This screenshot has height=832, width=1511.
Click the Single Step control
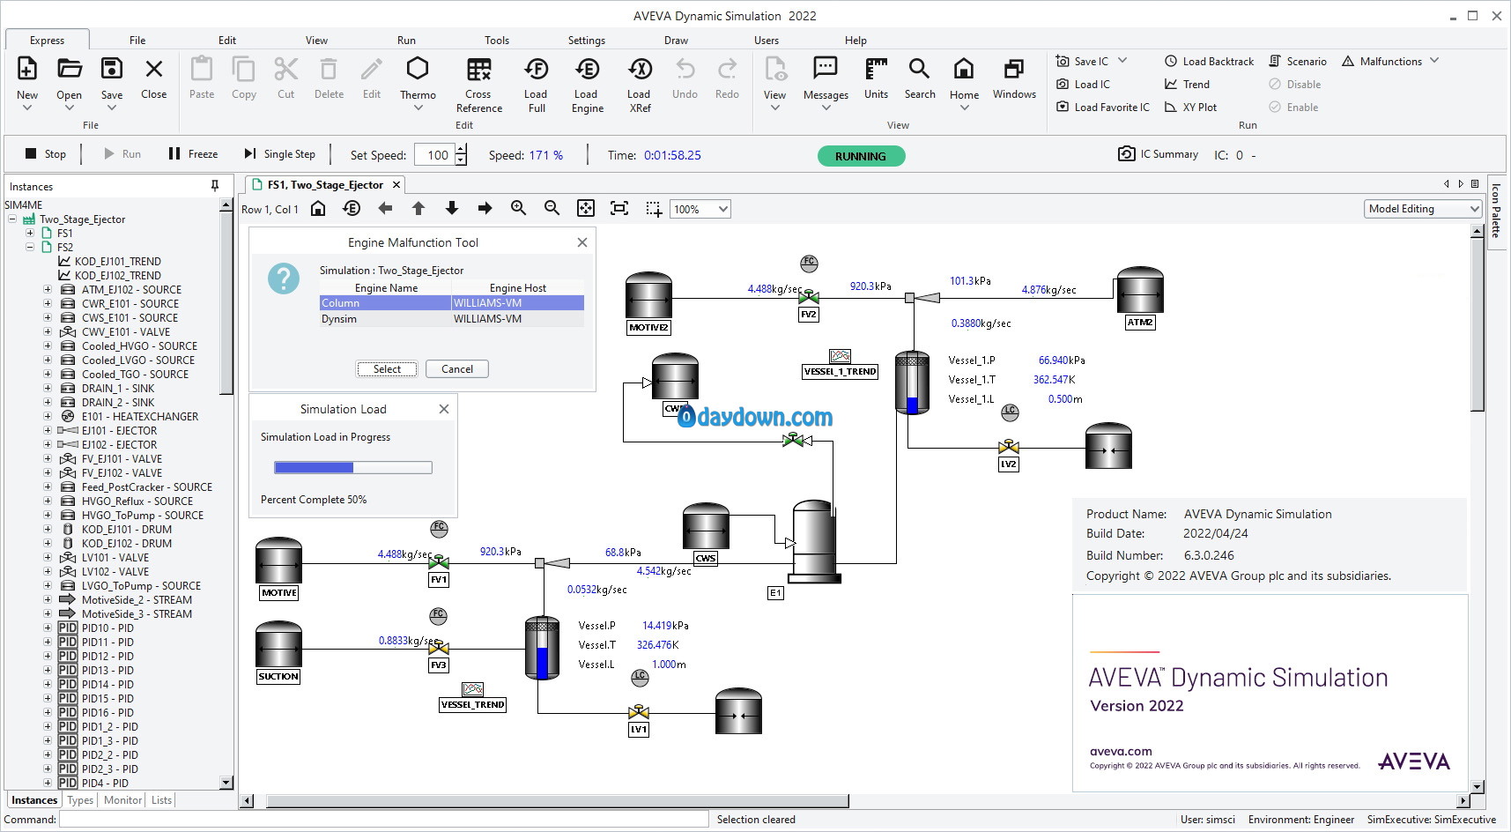tap(279, 153)
